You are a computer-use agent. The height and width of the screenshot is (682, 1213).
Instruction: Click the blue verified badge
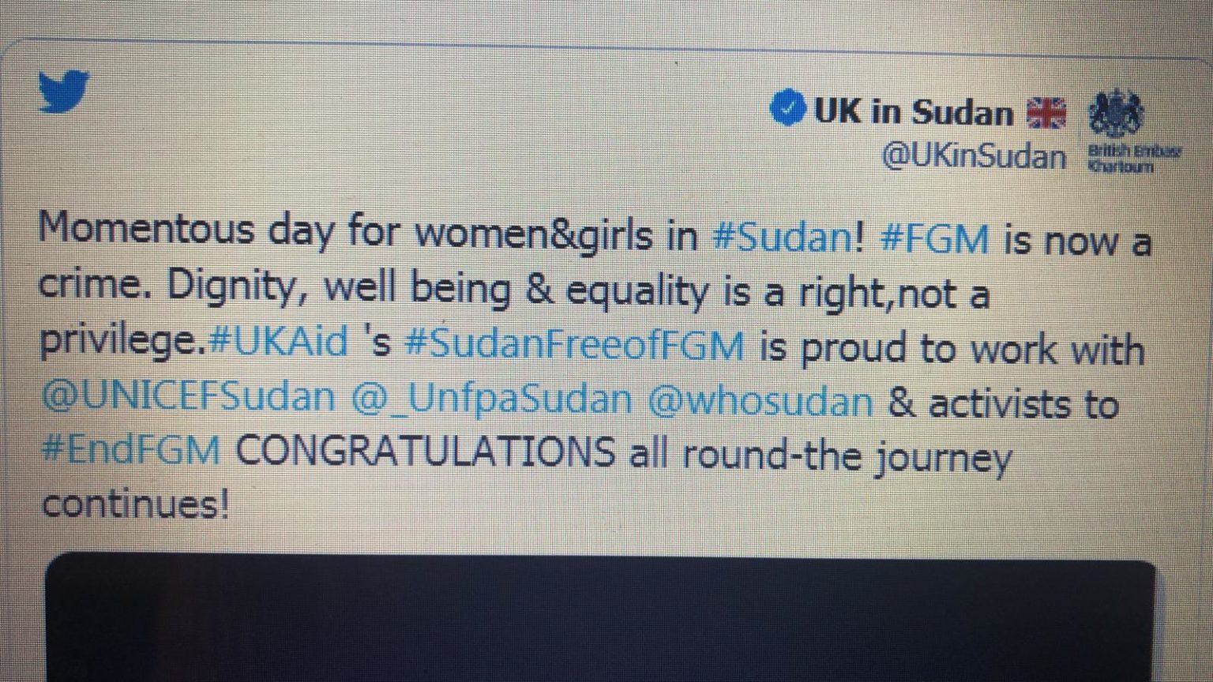pos(787,108)
